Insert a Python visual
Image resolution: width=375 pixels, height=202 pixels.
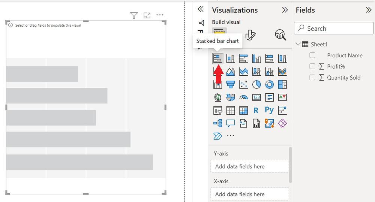click(x=269, y=110)
